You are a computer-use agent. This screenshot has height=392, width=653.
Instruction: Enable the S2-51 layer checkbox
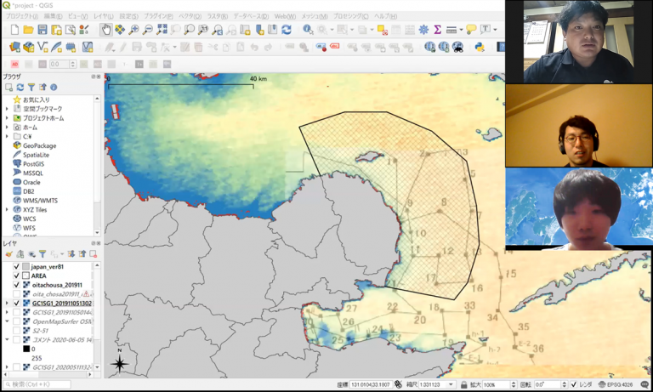[x=17, y=331]
